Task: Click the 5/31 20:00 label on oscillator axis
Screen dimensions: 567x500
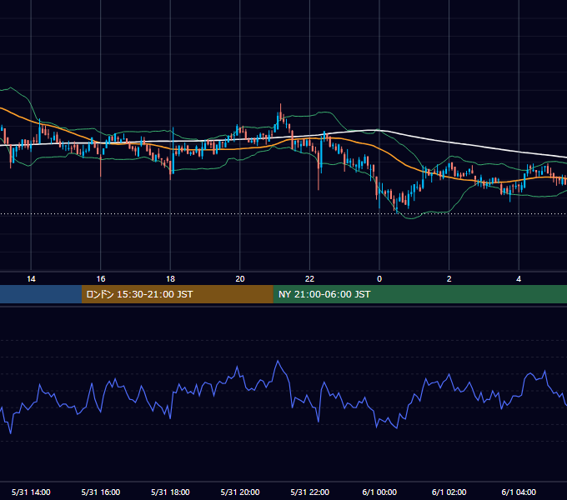Action: tap(240, 492)
